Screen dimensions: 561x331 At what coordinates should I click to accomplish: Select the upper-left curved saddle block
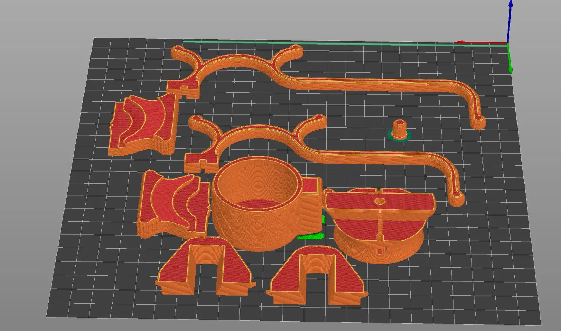(x=144, y=124)
